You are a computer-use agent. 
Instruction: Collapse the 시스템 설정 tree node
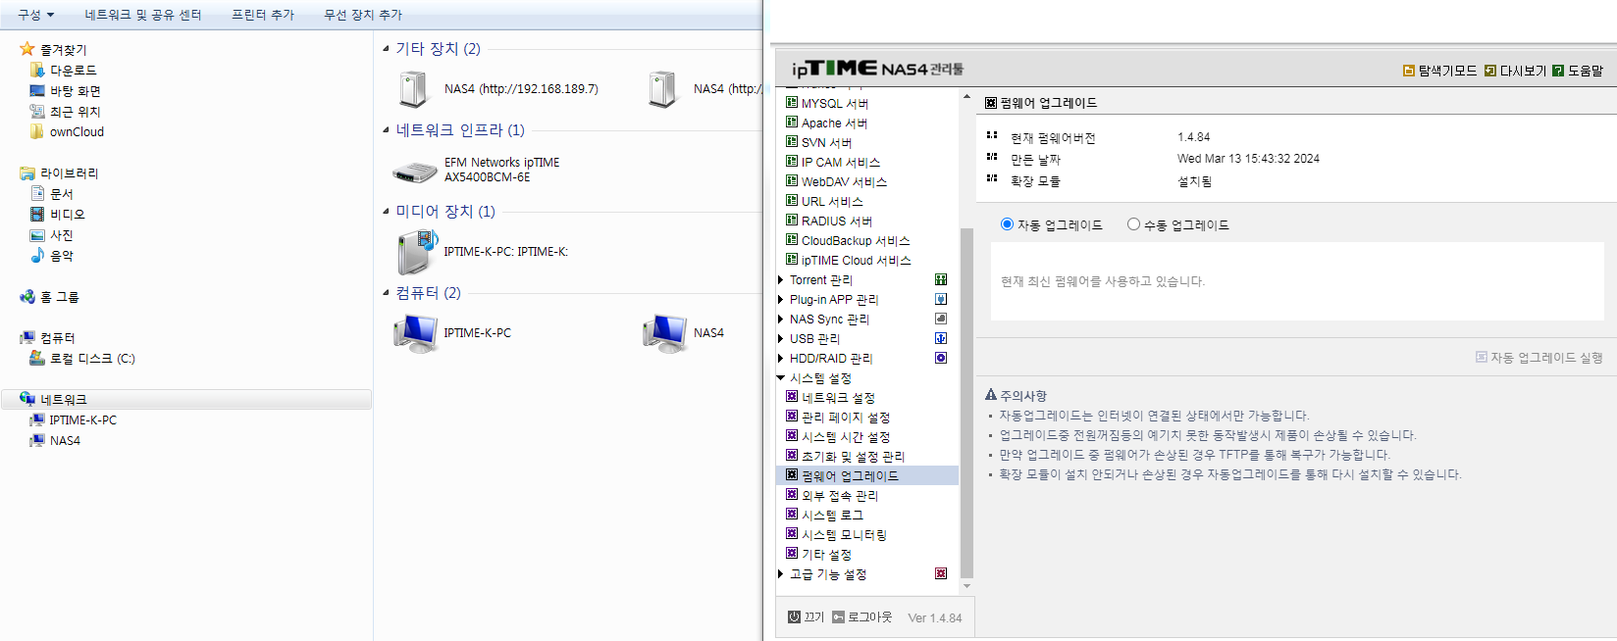781,378
